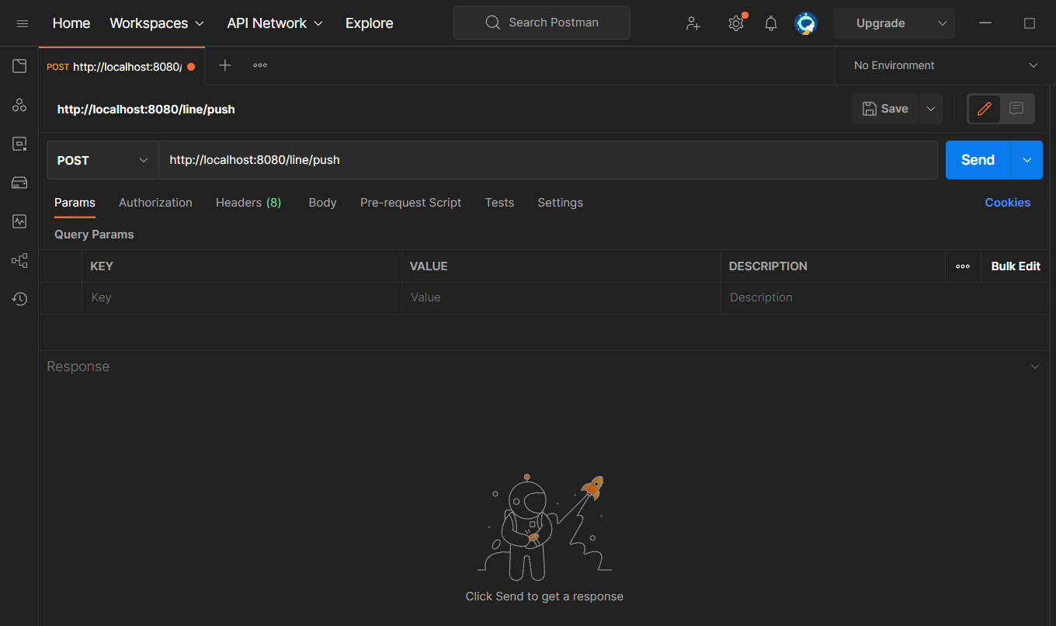Open the hamburger main menu
Image resolution: width=1056 pixels, height=626 pixels.
tap(23, 23)
